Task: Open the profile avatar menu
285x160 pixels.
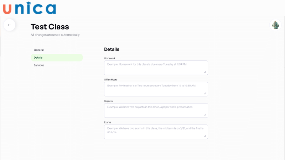Action: (275, 25)
